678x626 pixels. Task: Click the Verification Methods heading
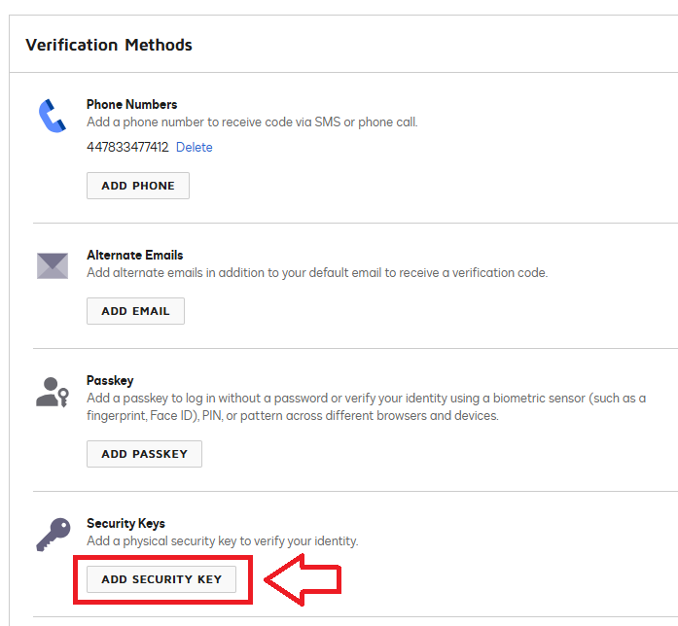[109, 45]
